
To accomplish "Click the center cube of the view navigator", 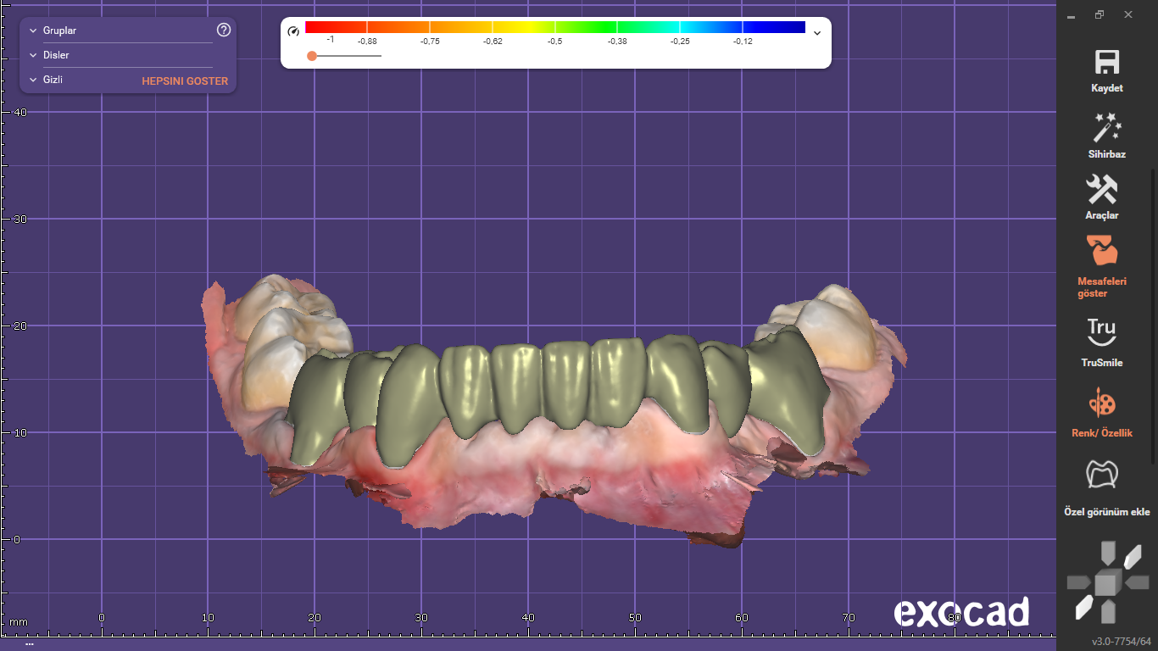I will [1106, 583].
